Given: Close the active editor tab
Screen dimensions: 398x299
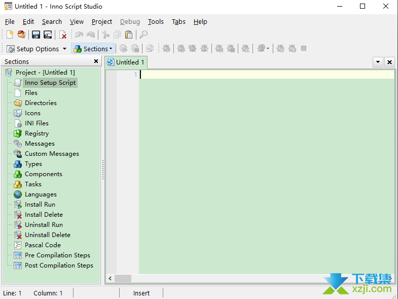Looking at the screenshot, I should [389, 62].
